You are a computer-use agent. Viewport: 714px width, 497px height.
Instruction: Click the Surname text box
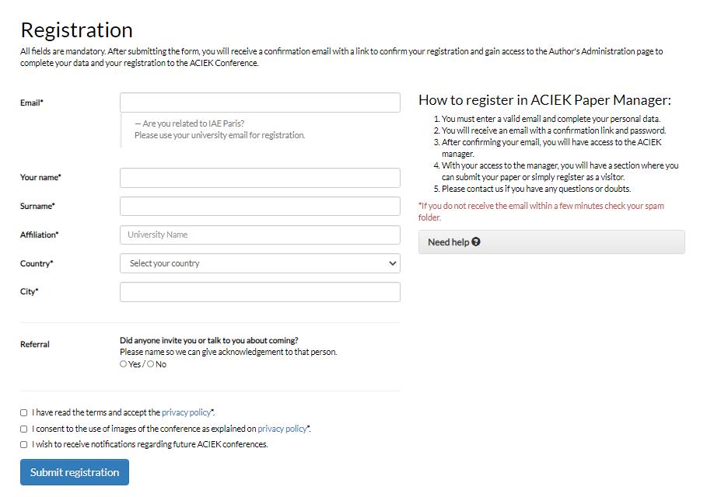click(260, 207)
